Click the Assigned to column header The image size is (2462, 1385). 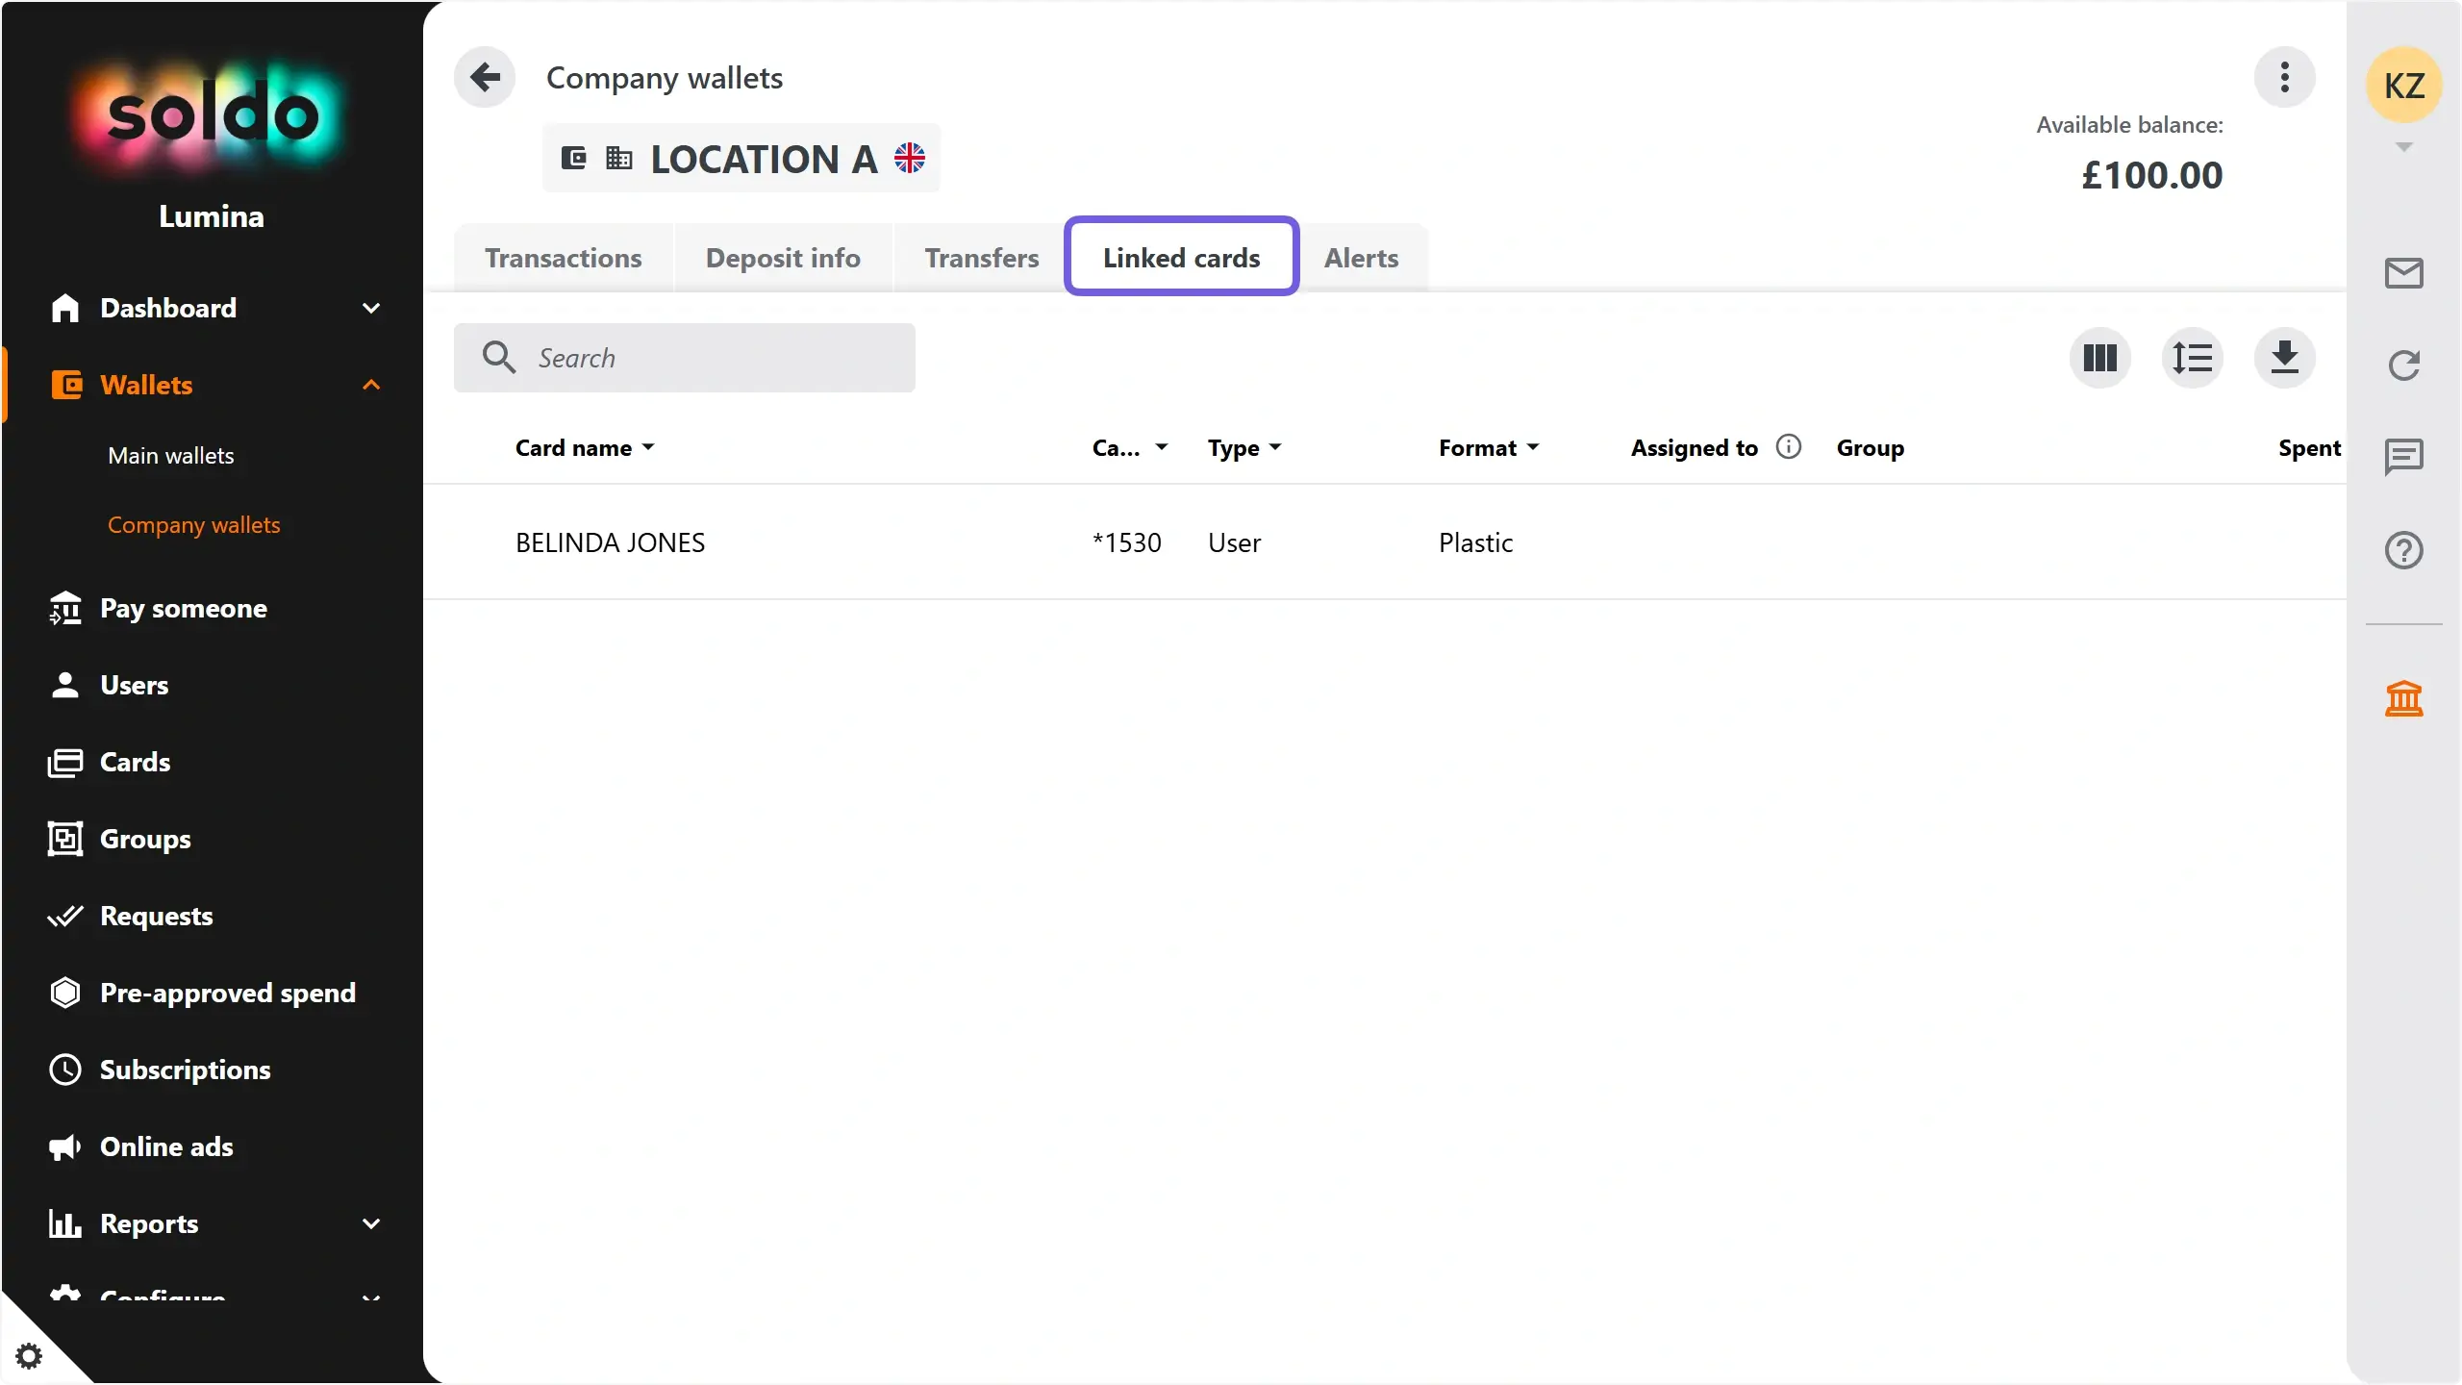point(1694,447)
